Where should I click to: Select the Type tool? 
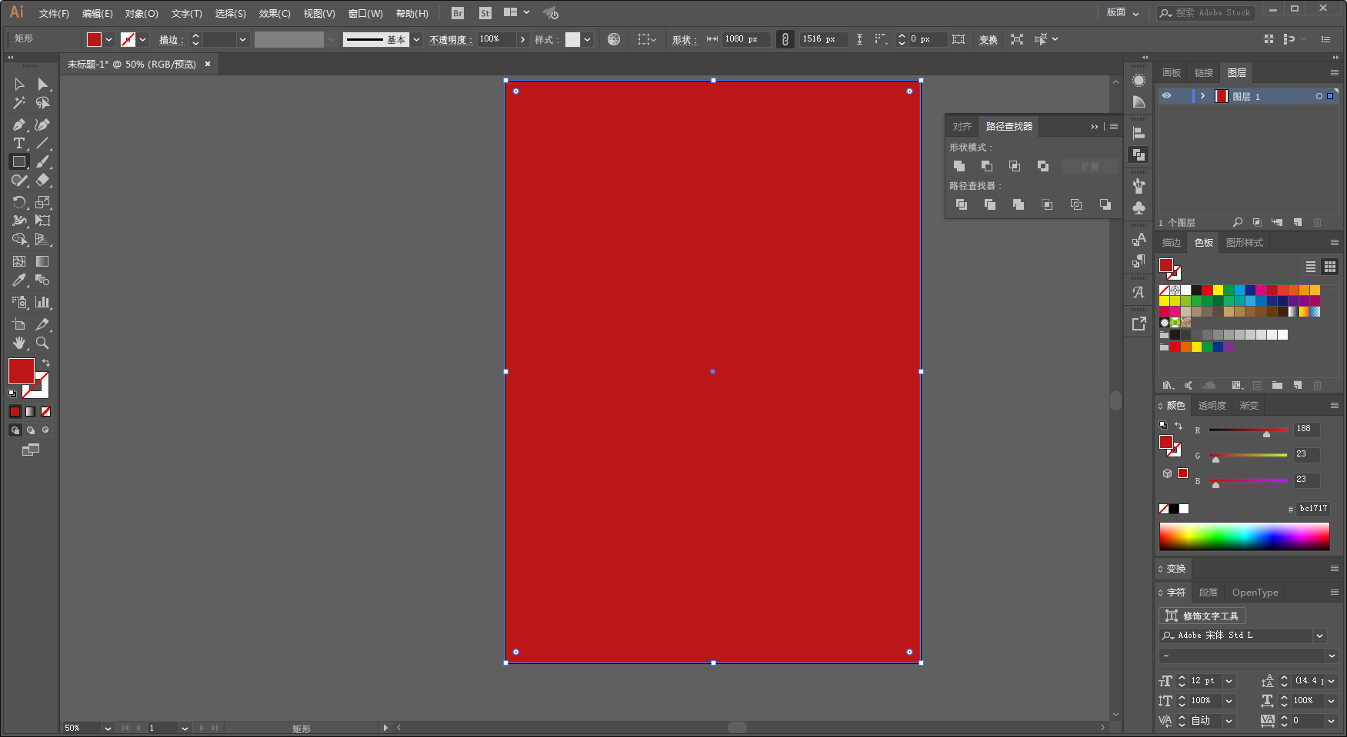point(19,143)
